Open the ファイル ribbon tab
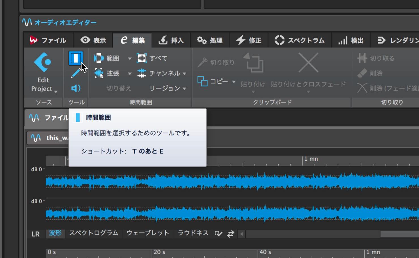 (x=48, y=40)
